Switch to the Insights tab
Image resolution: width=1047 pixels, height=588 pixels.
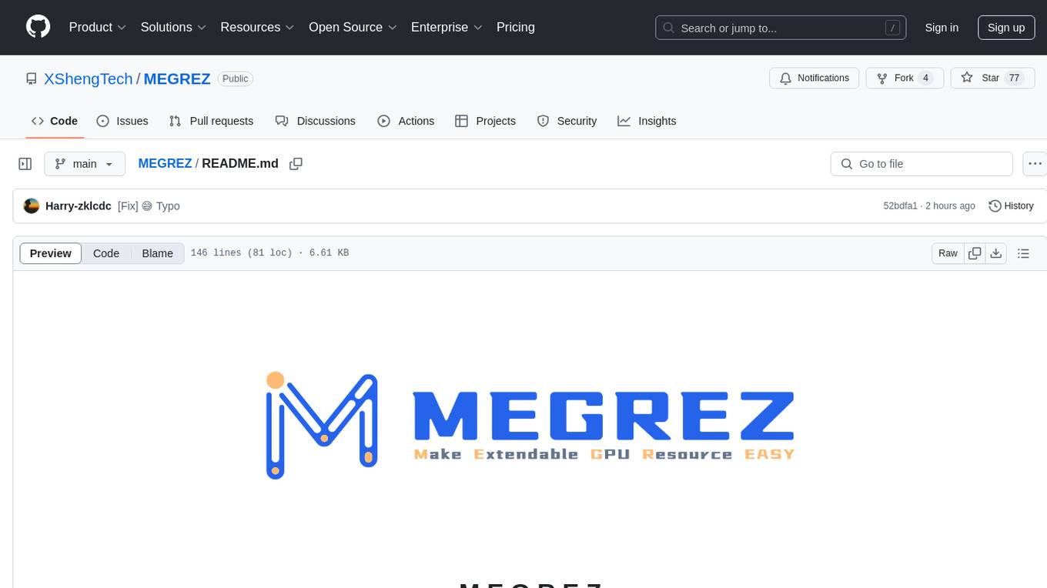(x=647, y=121)
